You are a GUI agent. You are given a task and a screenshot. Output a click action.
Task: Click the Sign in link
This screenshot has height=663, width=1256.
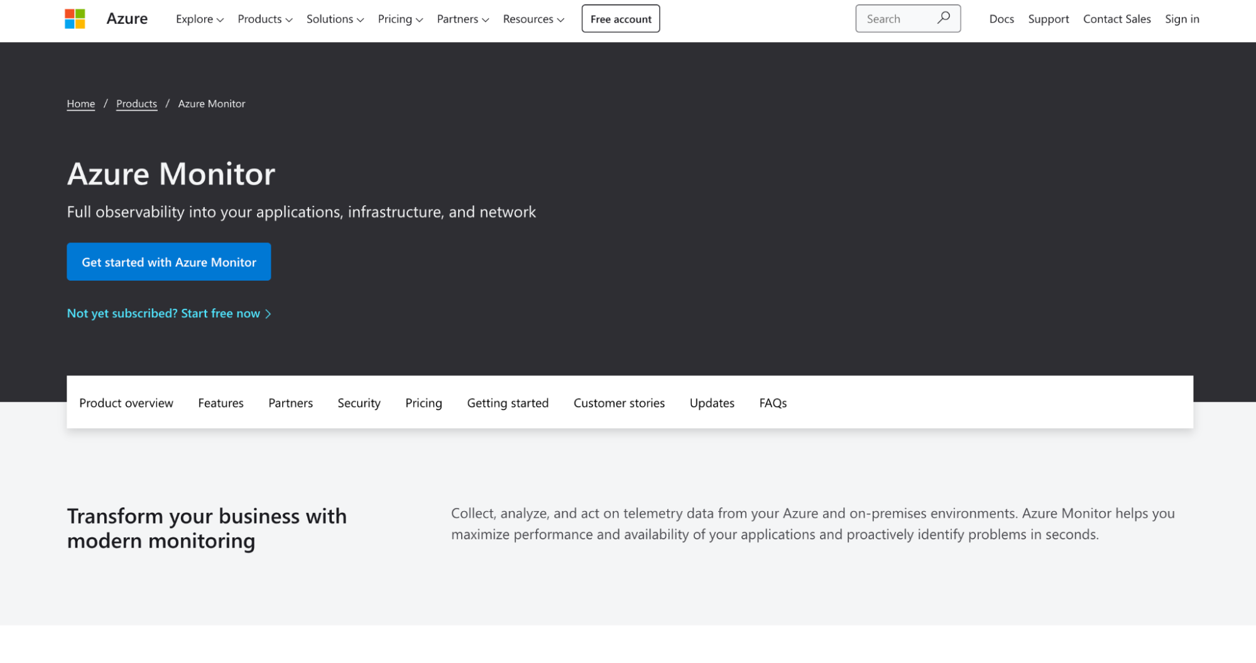coord(1182,19)
